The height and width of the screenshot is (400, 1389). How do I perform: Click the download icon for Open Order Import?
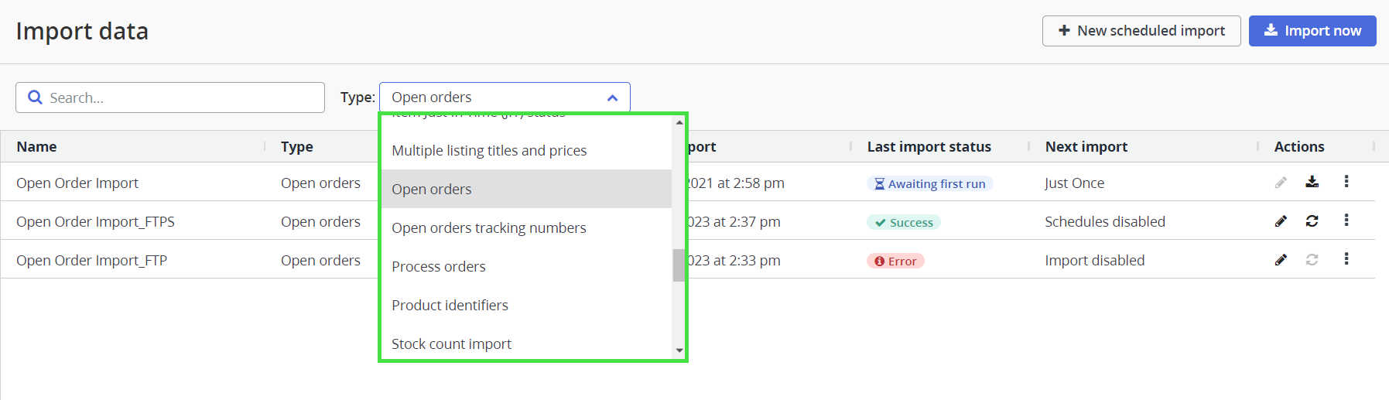coord(1312,183)
